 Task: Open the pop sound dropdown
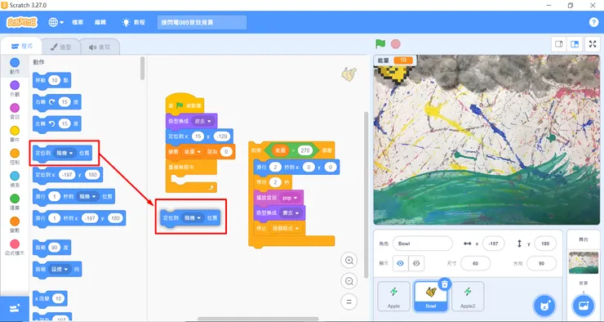(290, 198)
